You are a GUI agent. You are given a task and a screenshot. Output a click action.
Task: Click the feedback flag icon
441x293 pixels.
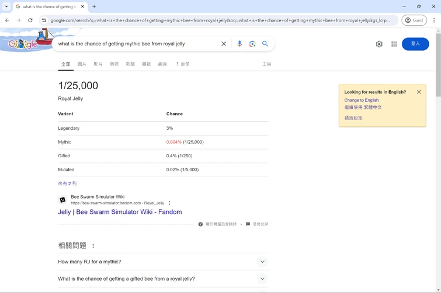click(x=248, y=224)
